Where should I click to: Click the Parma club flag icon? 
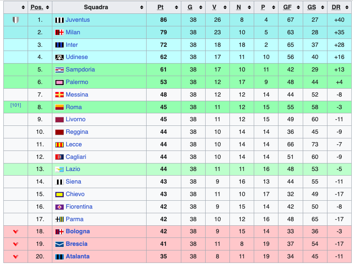[x=59, y=220]
